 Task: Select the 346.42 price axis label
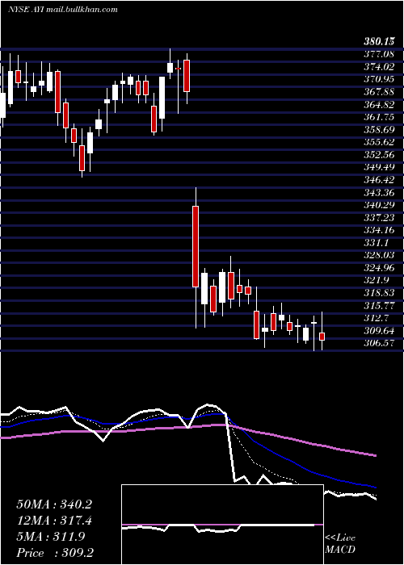tap(379, 180)
